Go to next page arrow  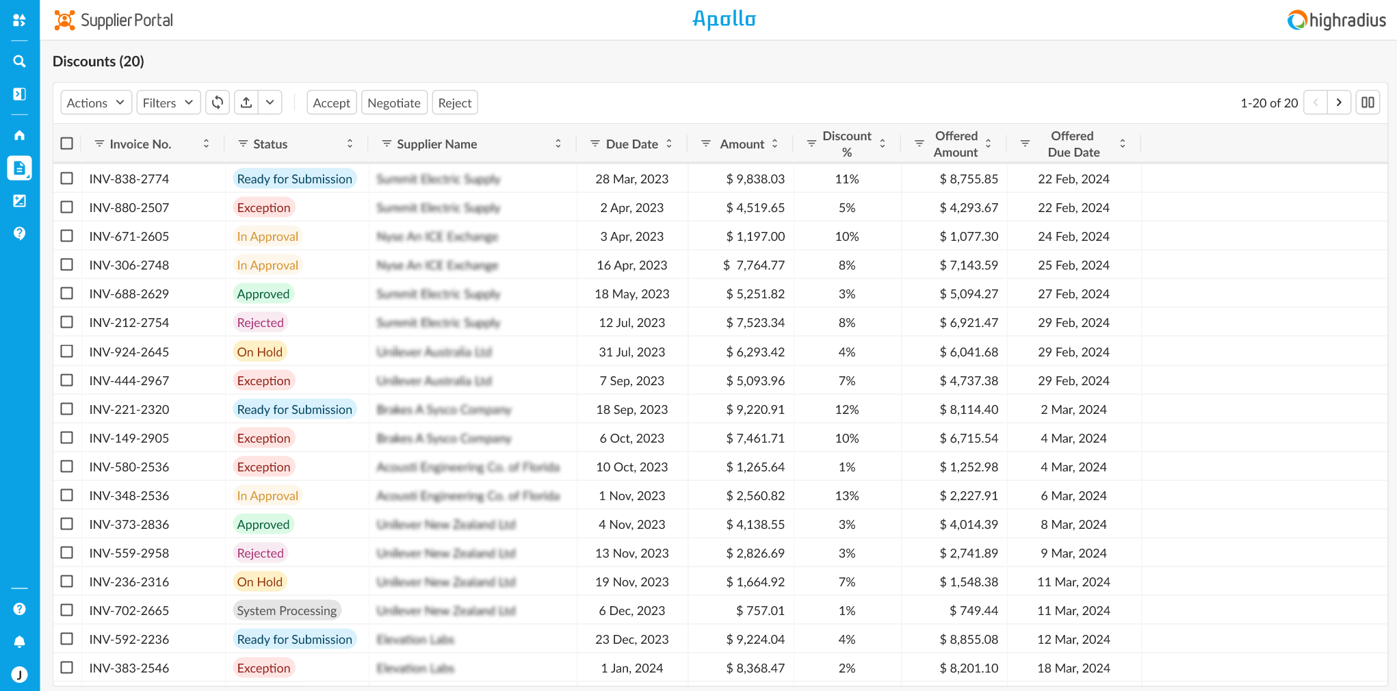pyautogui.click(x=1339, y=103)
